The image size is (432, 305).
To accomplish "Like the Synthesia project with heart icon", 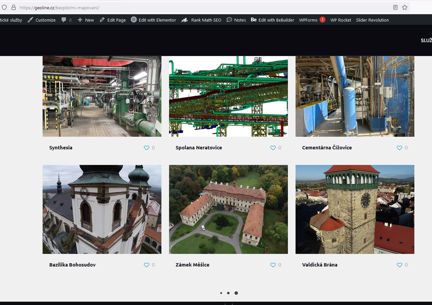I will click(x=146, y=148).
